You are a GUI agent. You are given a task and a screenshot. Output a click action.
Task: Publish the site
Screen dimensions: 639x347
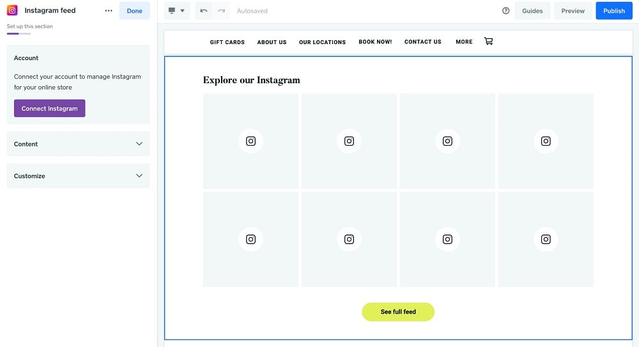click(613, 11)
